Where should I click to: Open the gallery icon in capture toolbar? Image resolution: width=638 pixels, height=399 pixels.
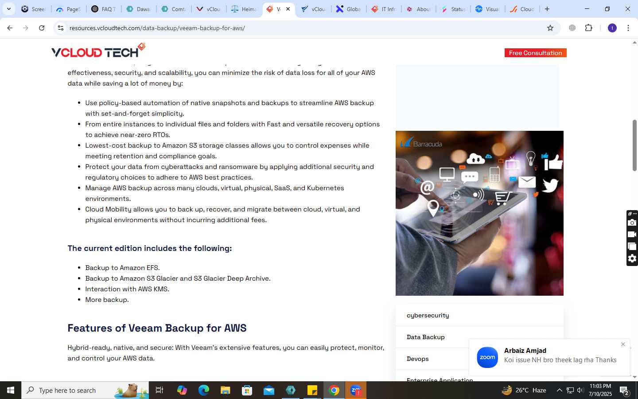[x=632, y=246]
